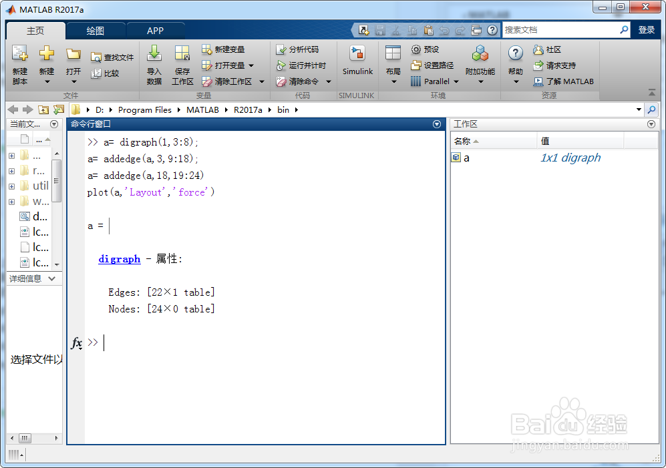Click Request Support (请求支持)
Image resolution: width=666 pixels, height=468 pixels.
point(554,65)
